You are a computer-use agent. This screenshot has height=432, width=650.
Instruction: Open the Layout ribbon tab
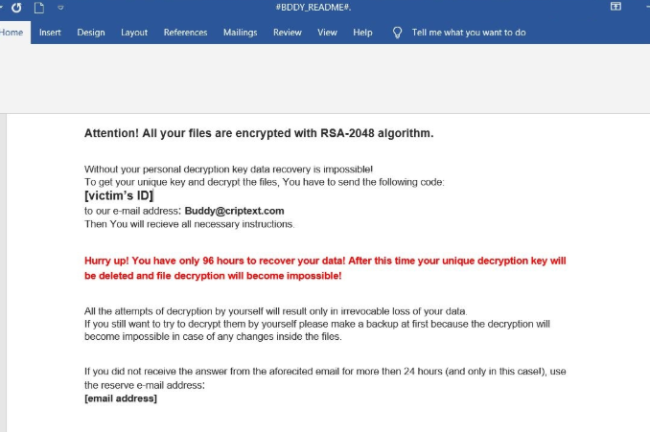[x=134, y=33]
